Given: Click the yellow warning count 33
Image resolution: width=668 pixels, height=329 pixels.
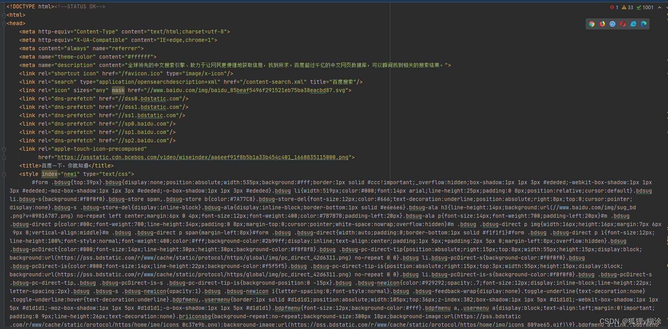Looking at the screenshot, I should 627,7.
